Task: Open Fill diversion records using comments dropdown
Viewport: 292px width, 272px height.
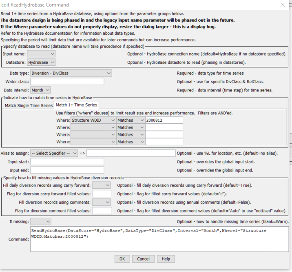Action: click(101, 202)
